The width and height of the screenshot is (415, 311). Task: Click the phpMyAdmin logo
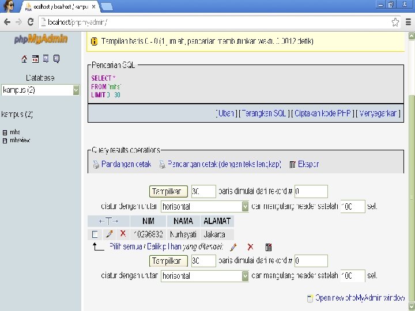pyautogui.click(x=41, y=39)
